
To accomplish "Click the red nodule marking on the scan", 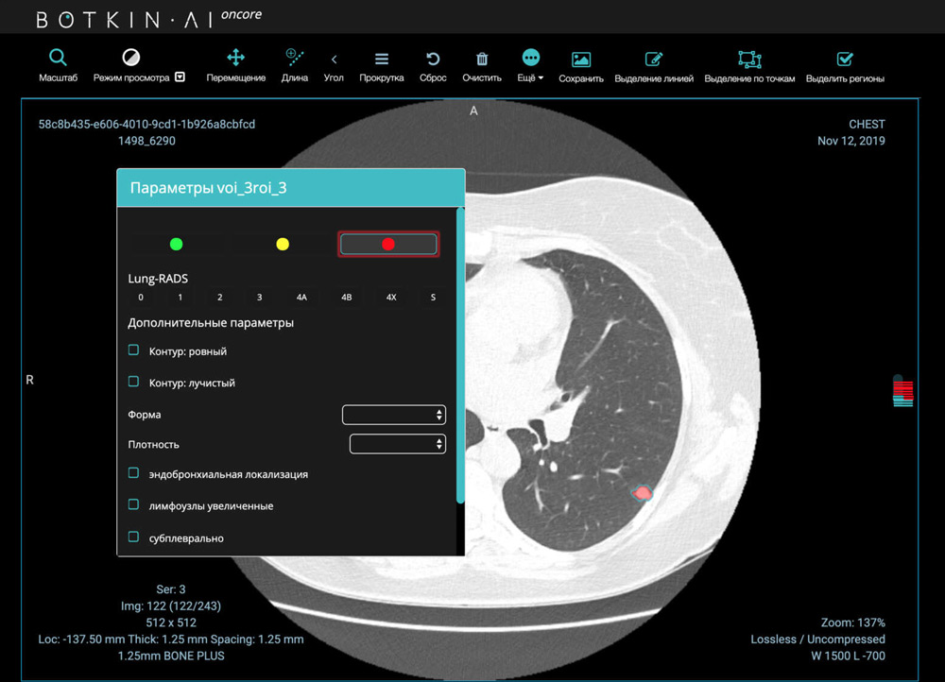I will (644, 493).
